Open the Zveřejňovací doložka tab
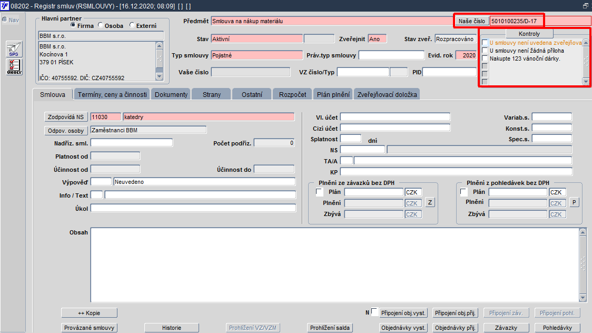 click(x=387, y=94)
